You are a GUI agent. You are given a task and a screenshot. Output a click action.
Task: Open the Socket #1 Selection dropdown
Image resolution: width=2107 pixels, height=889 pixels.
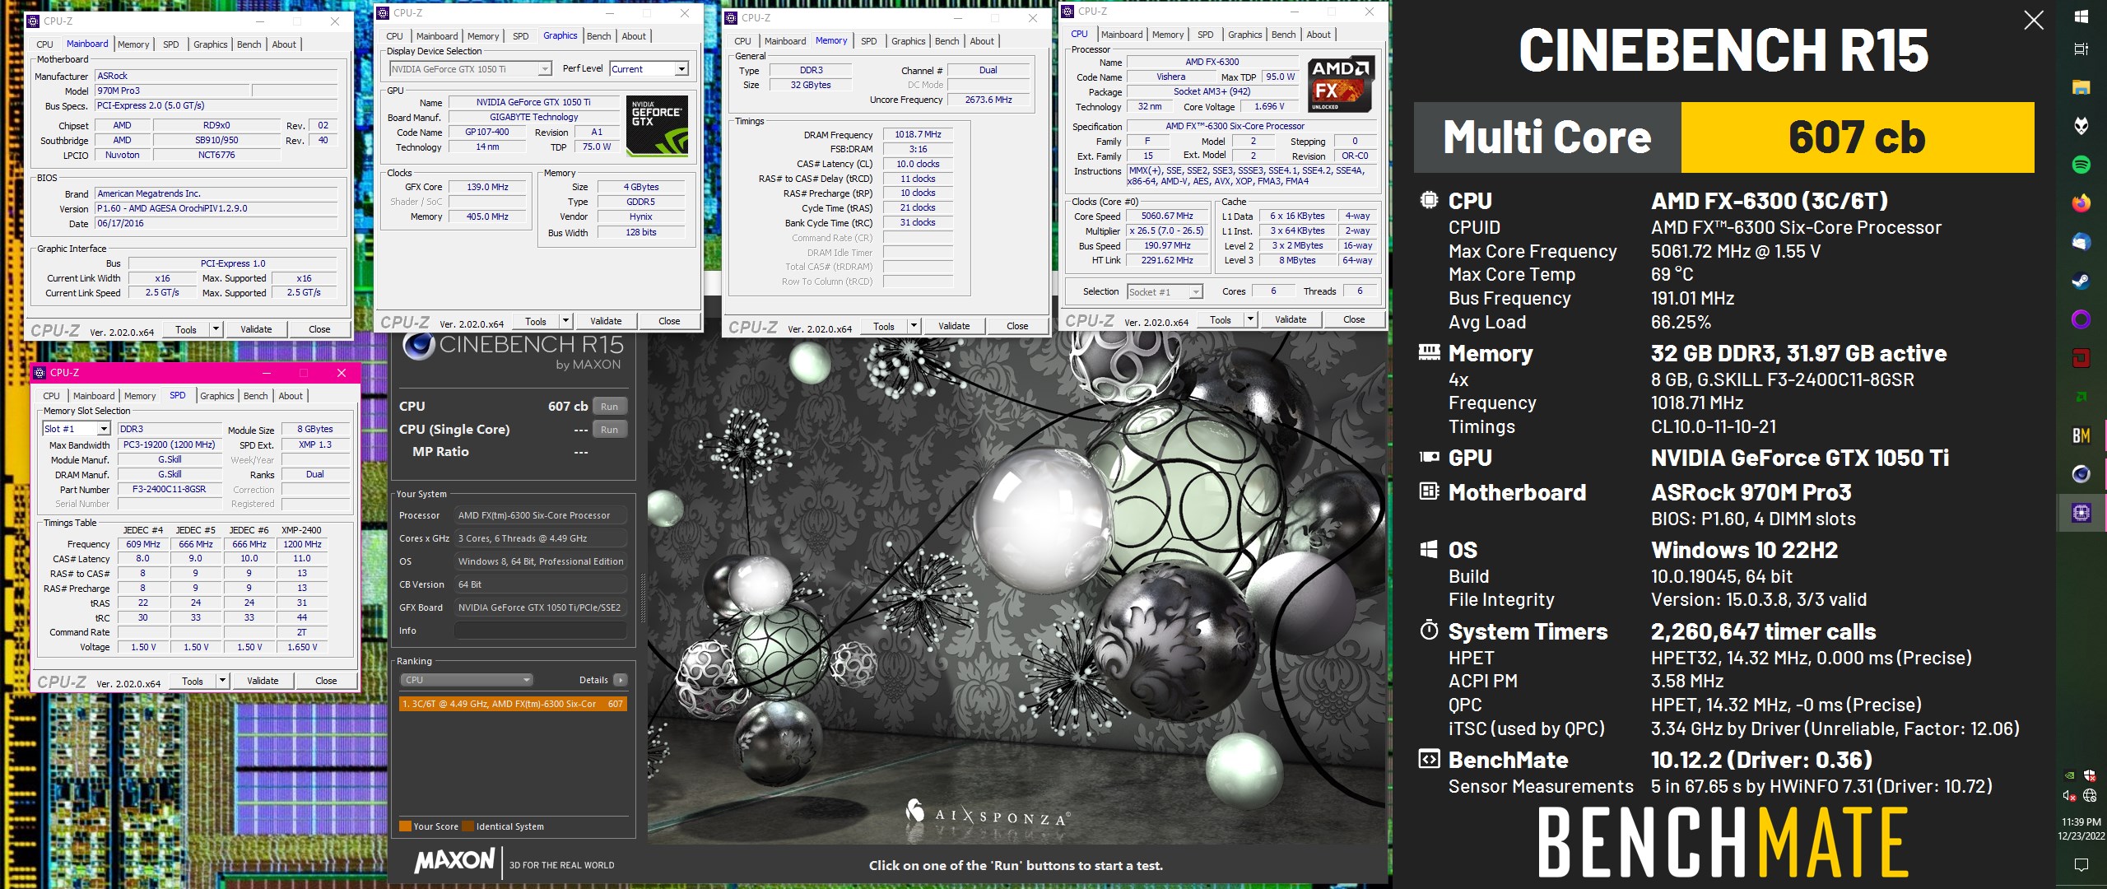coord(1165,291)
